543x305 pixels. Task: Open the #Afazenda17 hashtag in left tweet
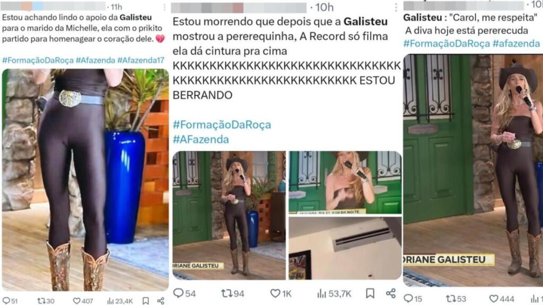141,60
